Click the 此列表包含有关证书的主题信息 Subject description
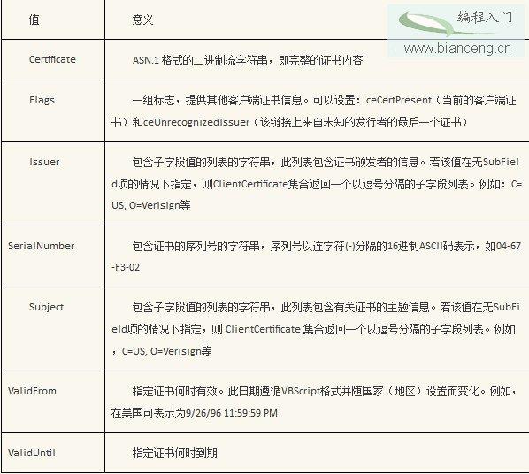529x474 pixels. (356, 307)
